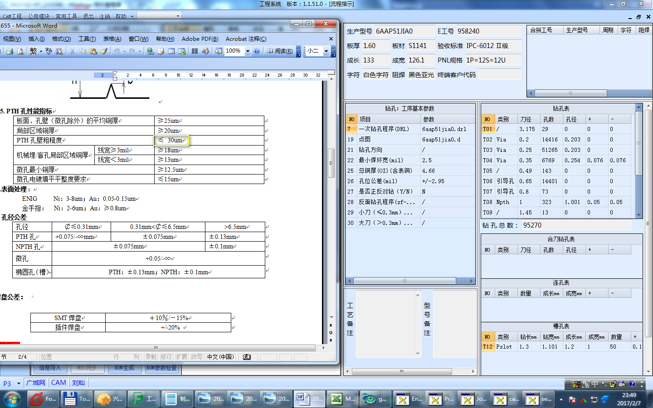The image size is (653, 408).
Task: Click the Cut scissors icon
Action: pos(72,51)
